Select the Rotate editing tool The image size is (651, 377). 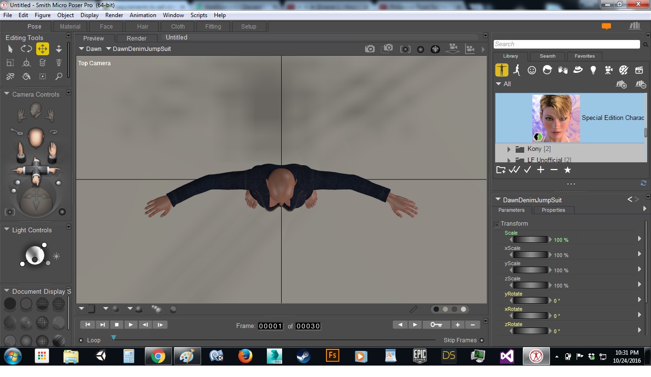coord(26,49)
